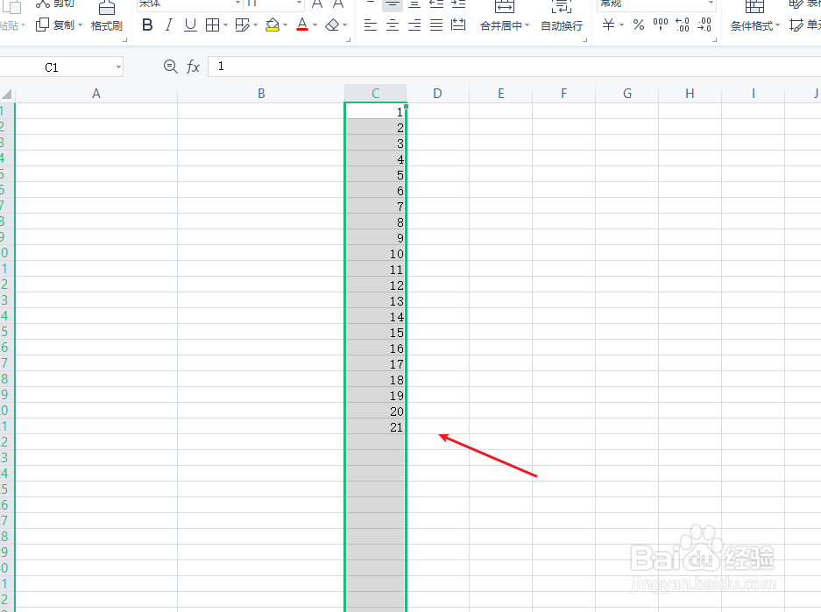This screenshot has width=821, height=612.
Task: Select column E header
Action: [x=501, y=94]
